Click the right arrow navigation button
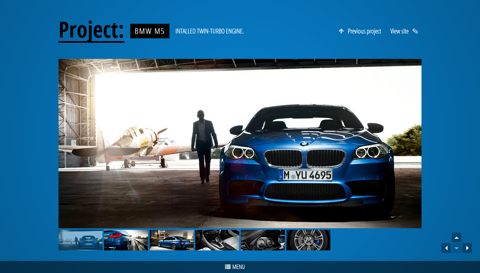The height and width of the screenshot is (273, 480). [x=467, y=248]
